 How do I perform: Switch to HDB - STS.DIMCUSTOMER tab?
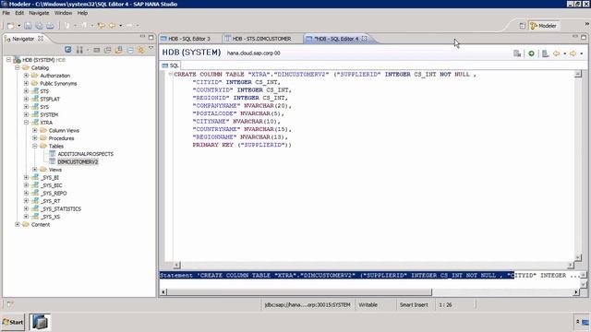(261, 39)
